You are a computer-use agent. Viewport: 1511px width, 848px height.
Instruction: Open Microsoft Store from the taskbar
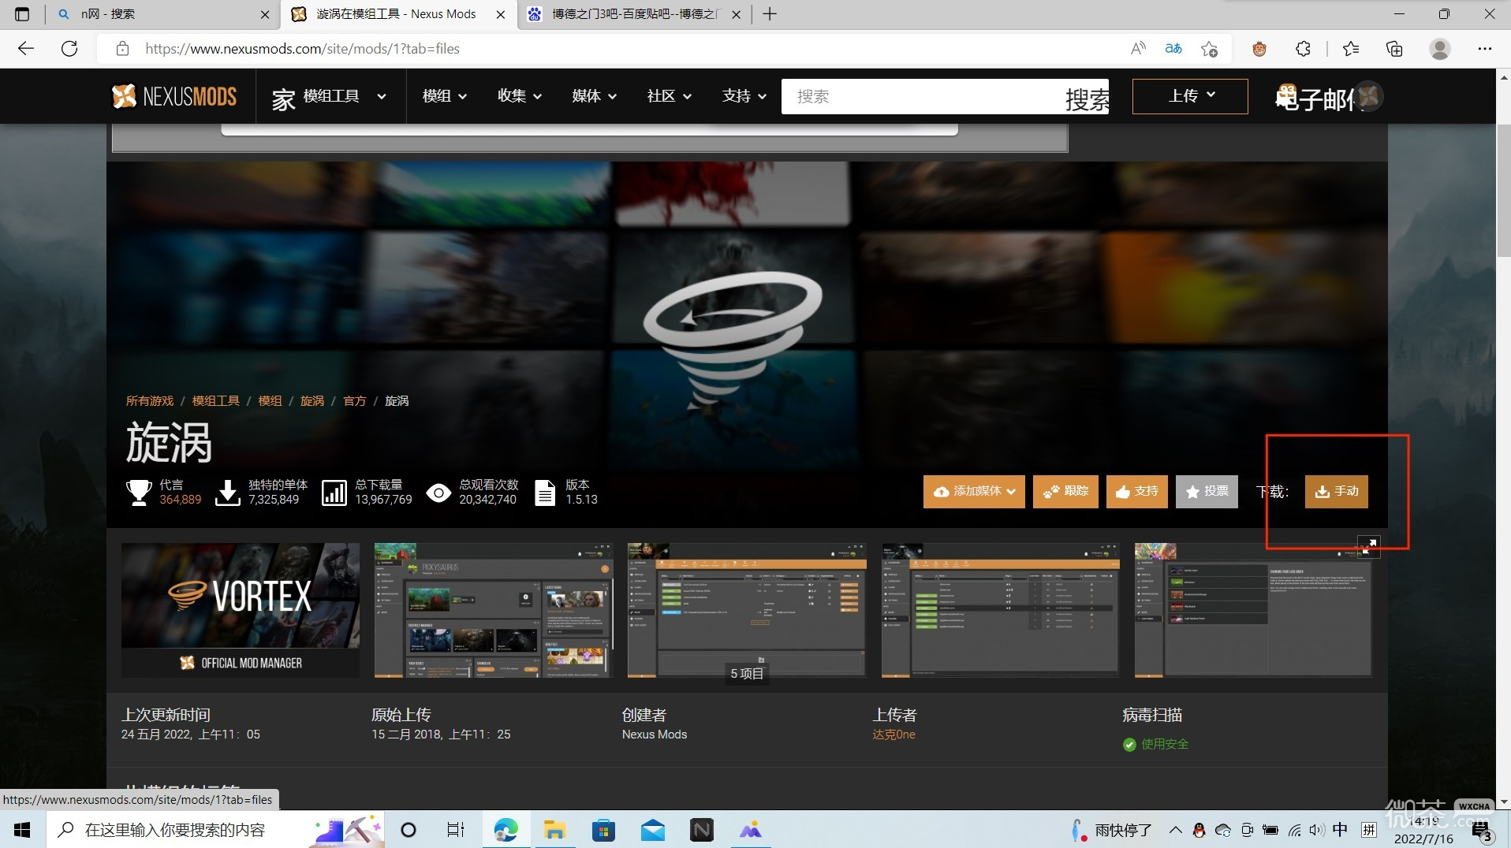603,830
